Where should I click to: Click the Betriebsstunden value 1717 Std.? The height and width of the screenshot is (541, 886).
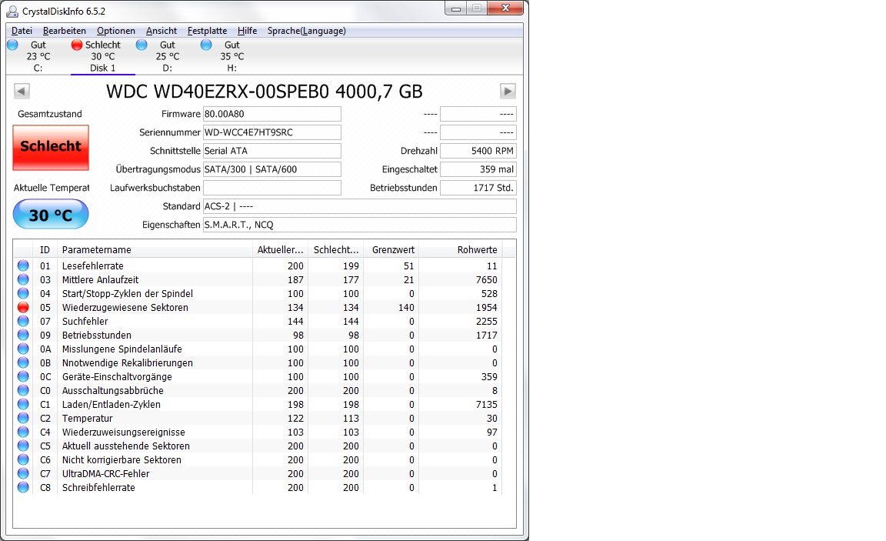pos(478,188)
